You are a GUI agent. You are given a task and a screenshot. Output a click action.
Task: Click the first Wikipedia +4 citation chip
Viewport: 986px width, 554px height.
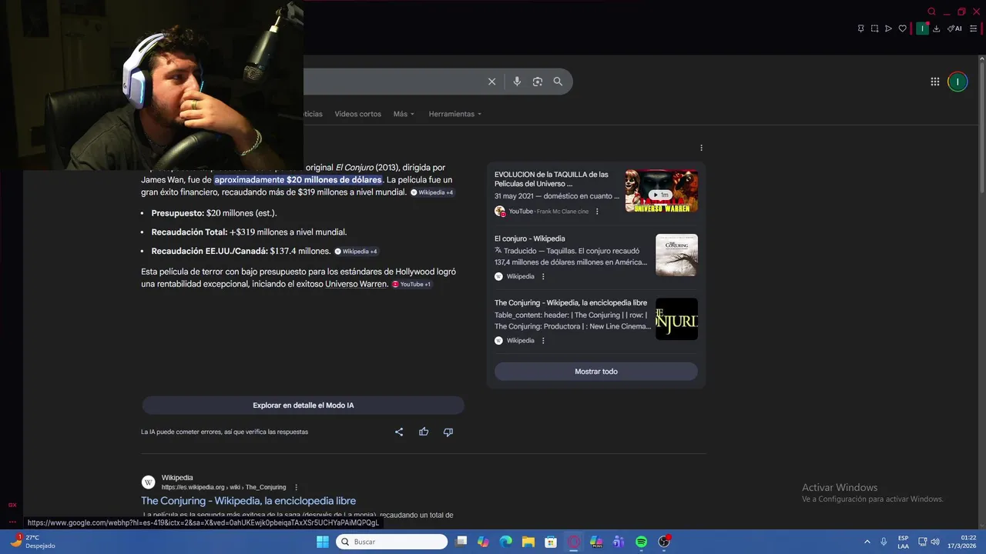432,192
